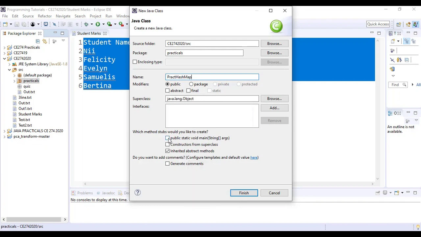Expand the CE27419 project node
421x237 pixels.
point(4,53)
